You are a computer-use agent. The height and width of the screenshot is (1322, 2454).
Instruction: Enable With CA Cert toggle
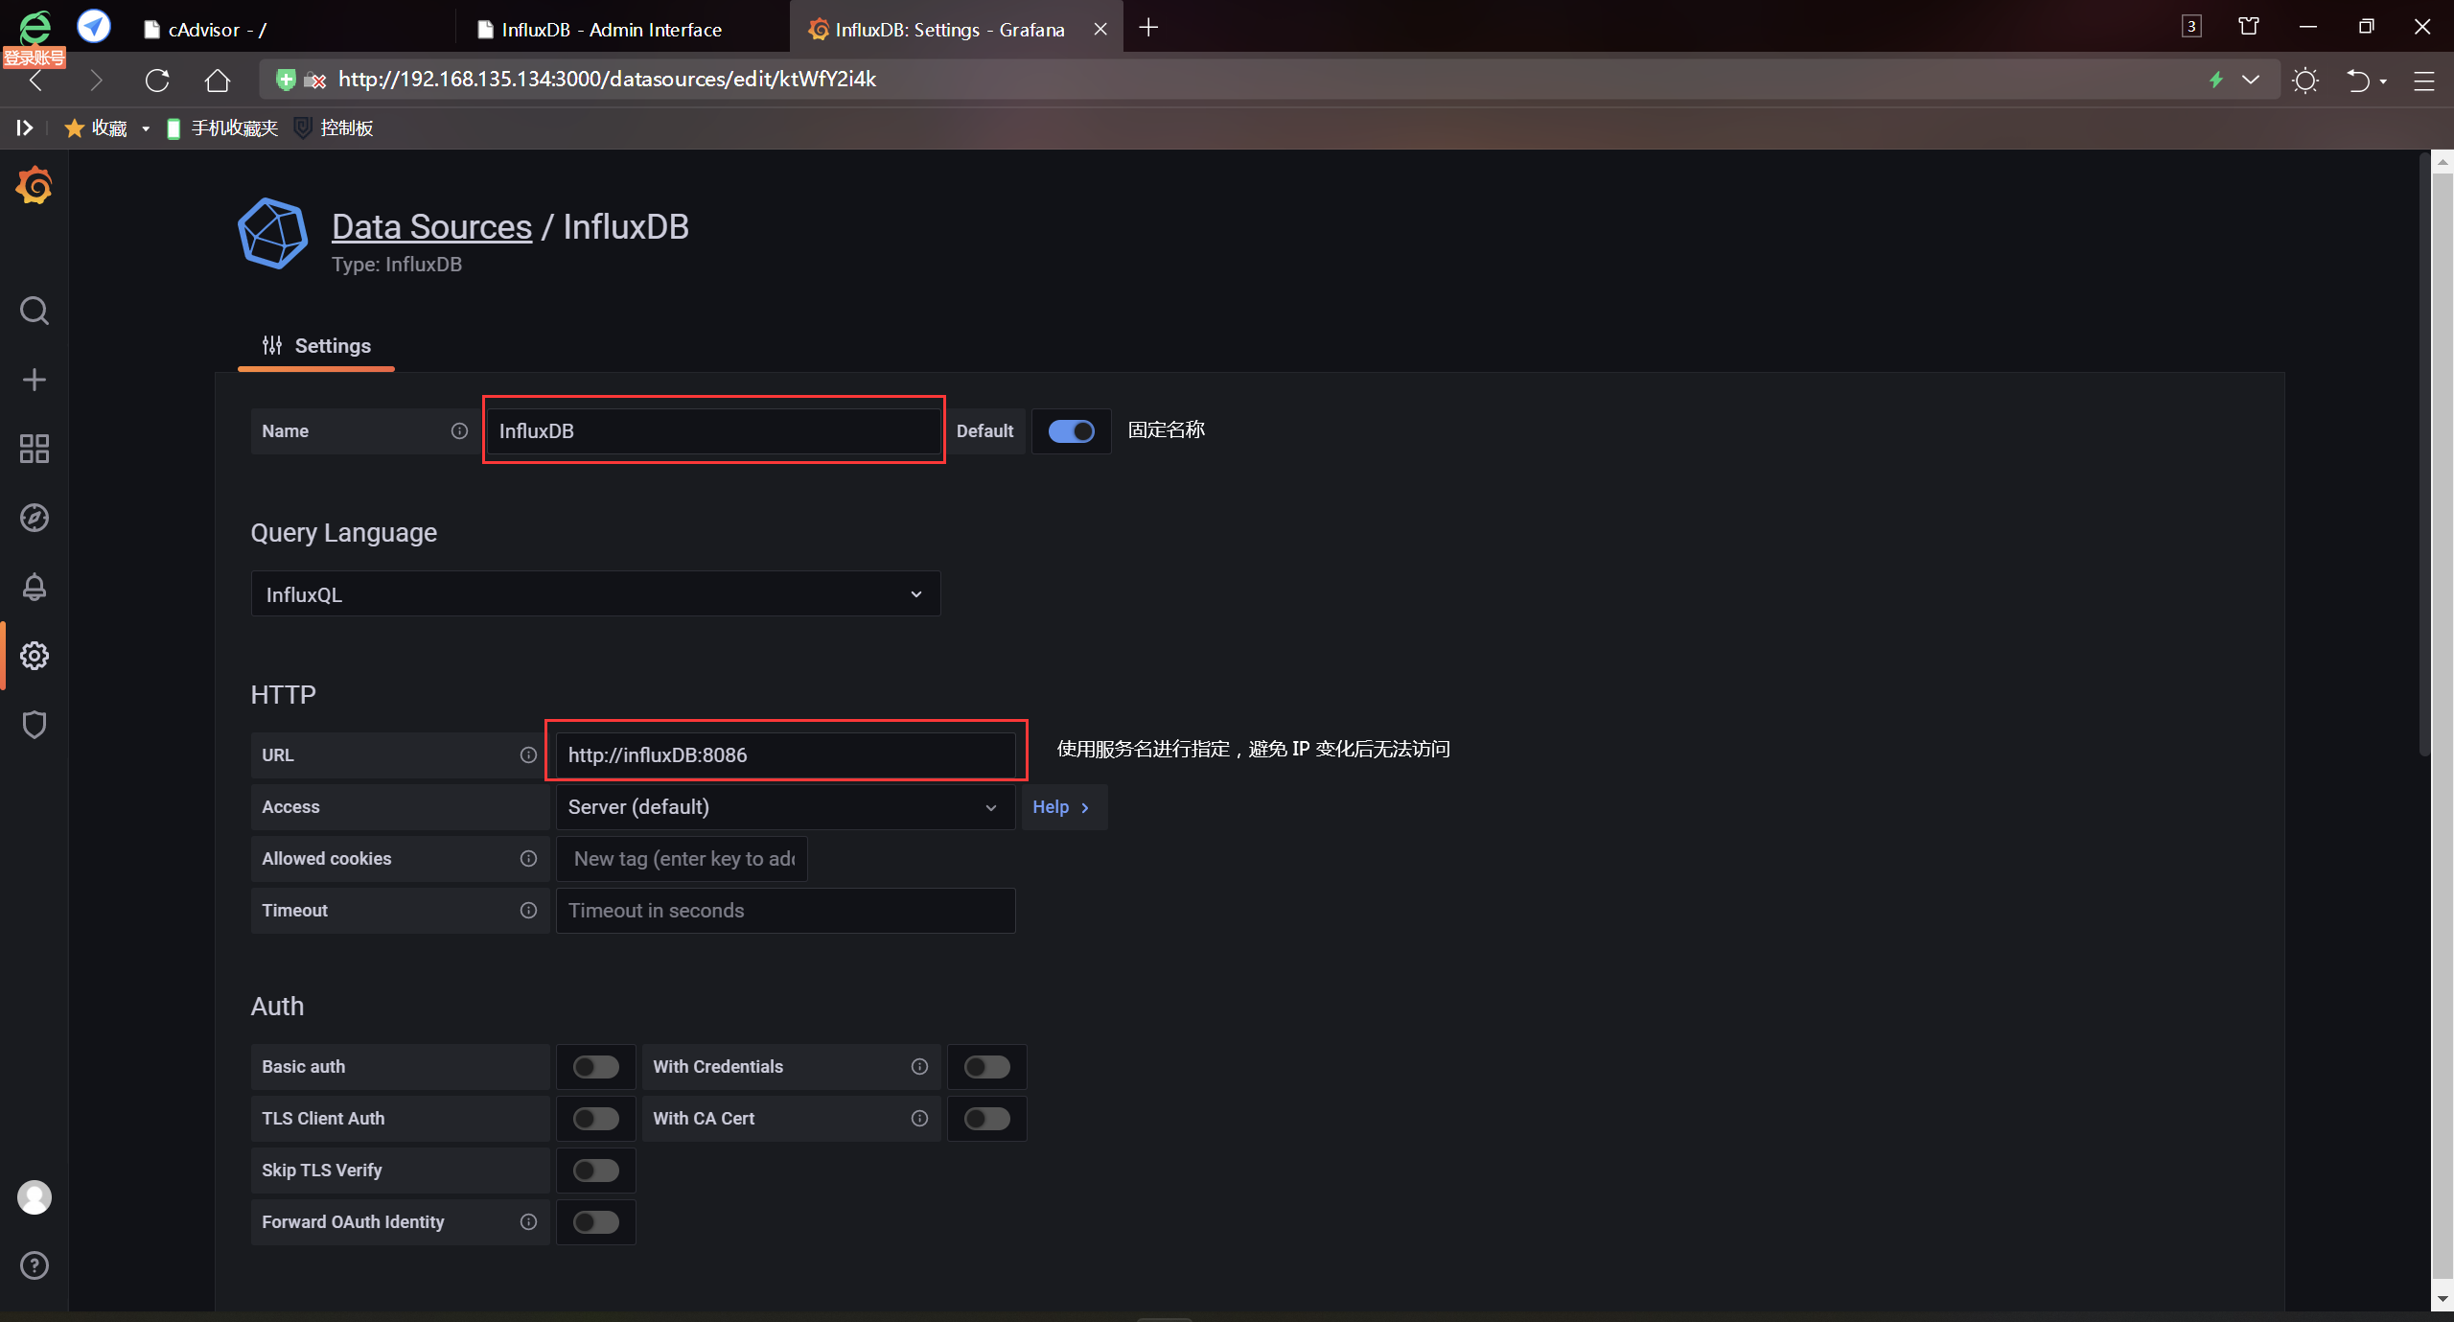point(986,1119)
